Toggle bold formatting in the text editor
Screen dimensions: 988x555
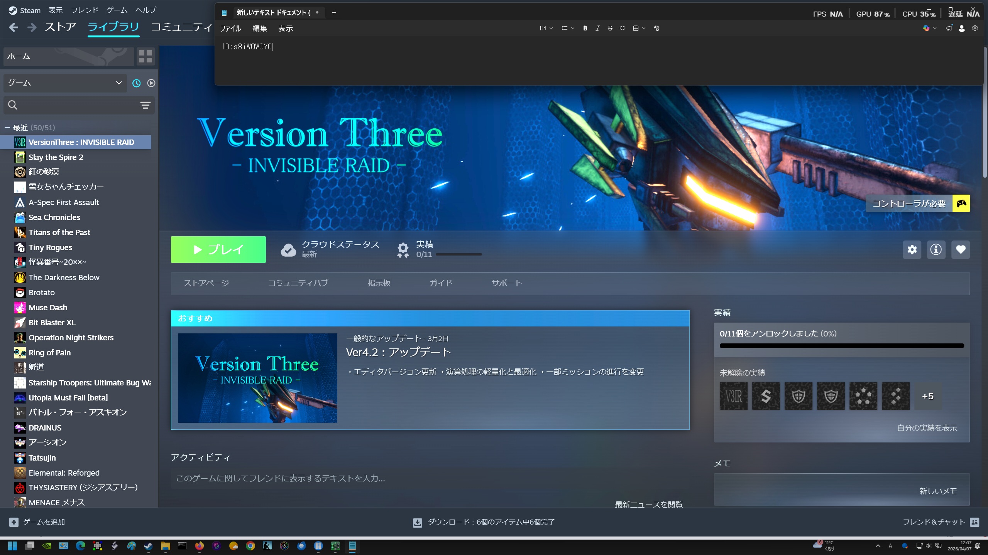(x=585, y=28)
